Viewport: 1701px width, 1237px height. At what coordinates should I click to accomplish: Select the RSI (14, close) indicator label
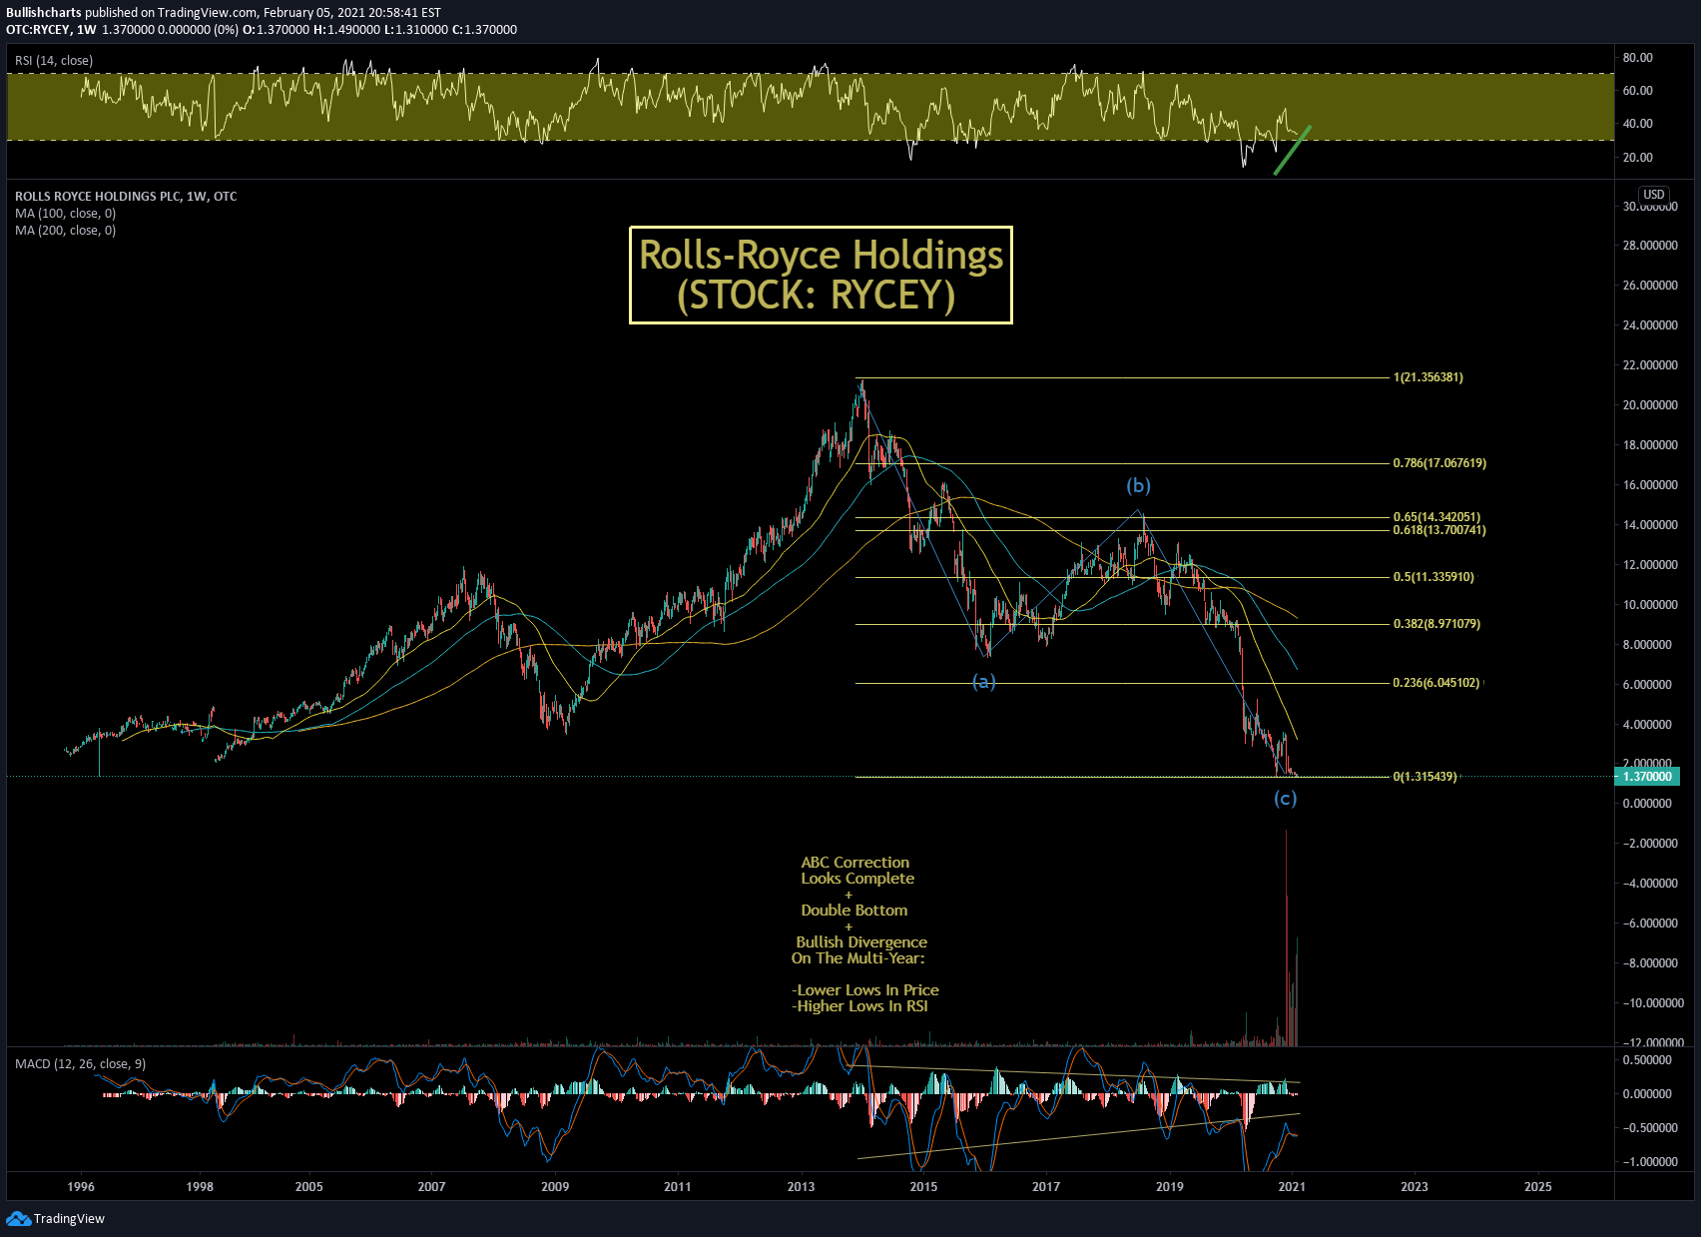pyautogui.click(x=54, y=61)
